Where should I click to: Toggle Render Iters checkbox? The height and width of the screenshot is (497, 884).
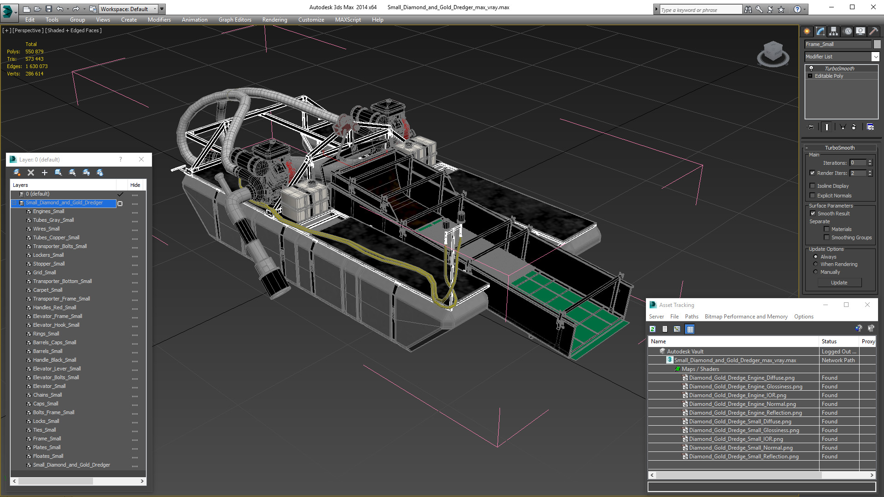[x=812, y=173]
